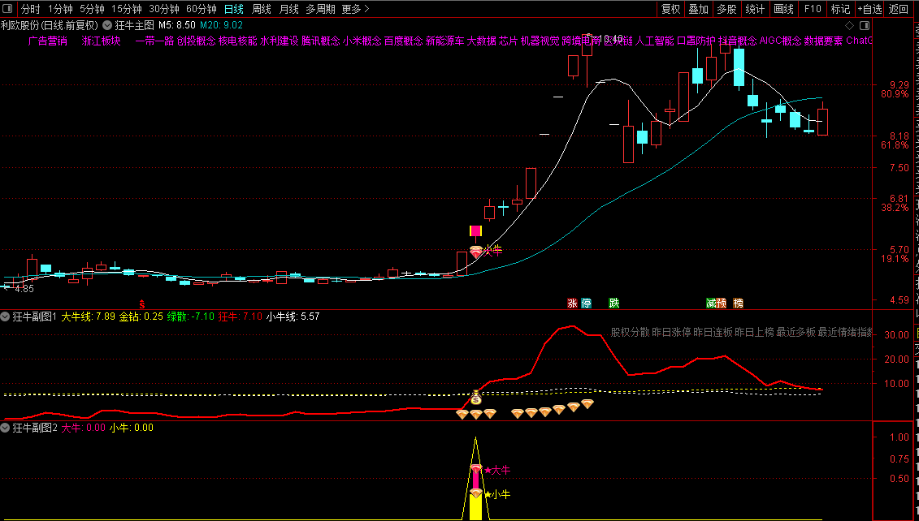Select the 股权分散 info label
Viewport: 919px width, 521px height.
point(630,333)
